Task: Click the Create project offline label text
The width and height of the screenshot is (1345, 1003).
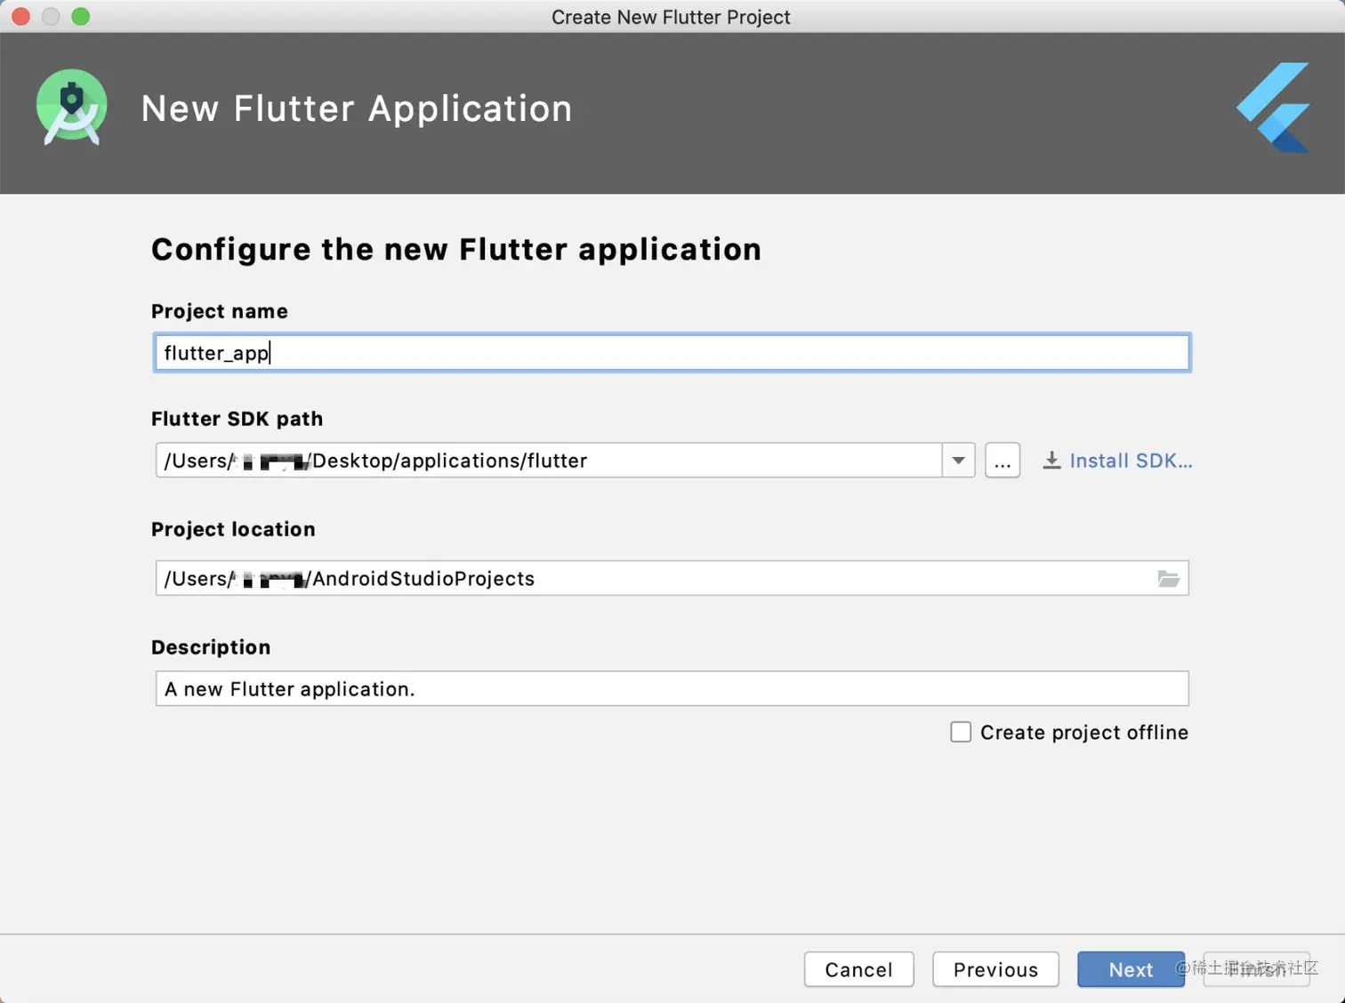Action: (1083, 733)
